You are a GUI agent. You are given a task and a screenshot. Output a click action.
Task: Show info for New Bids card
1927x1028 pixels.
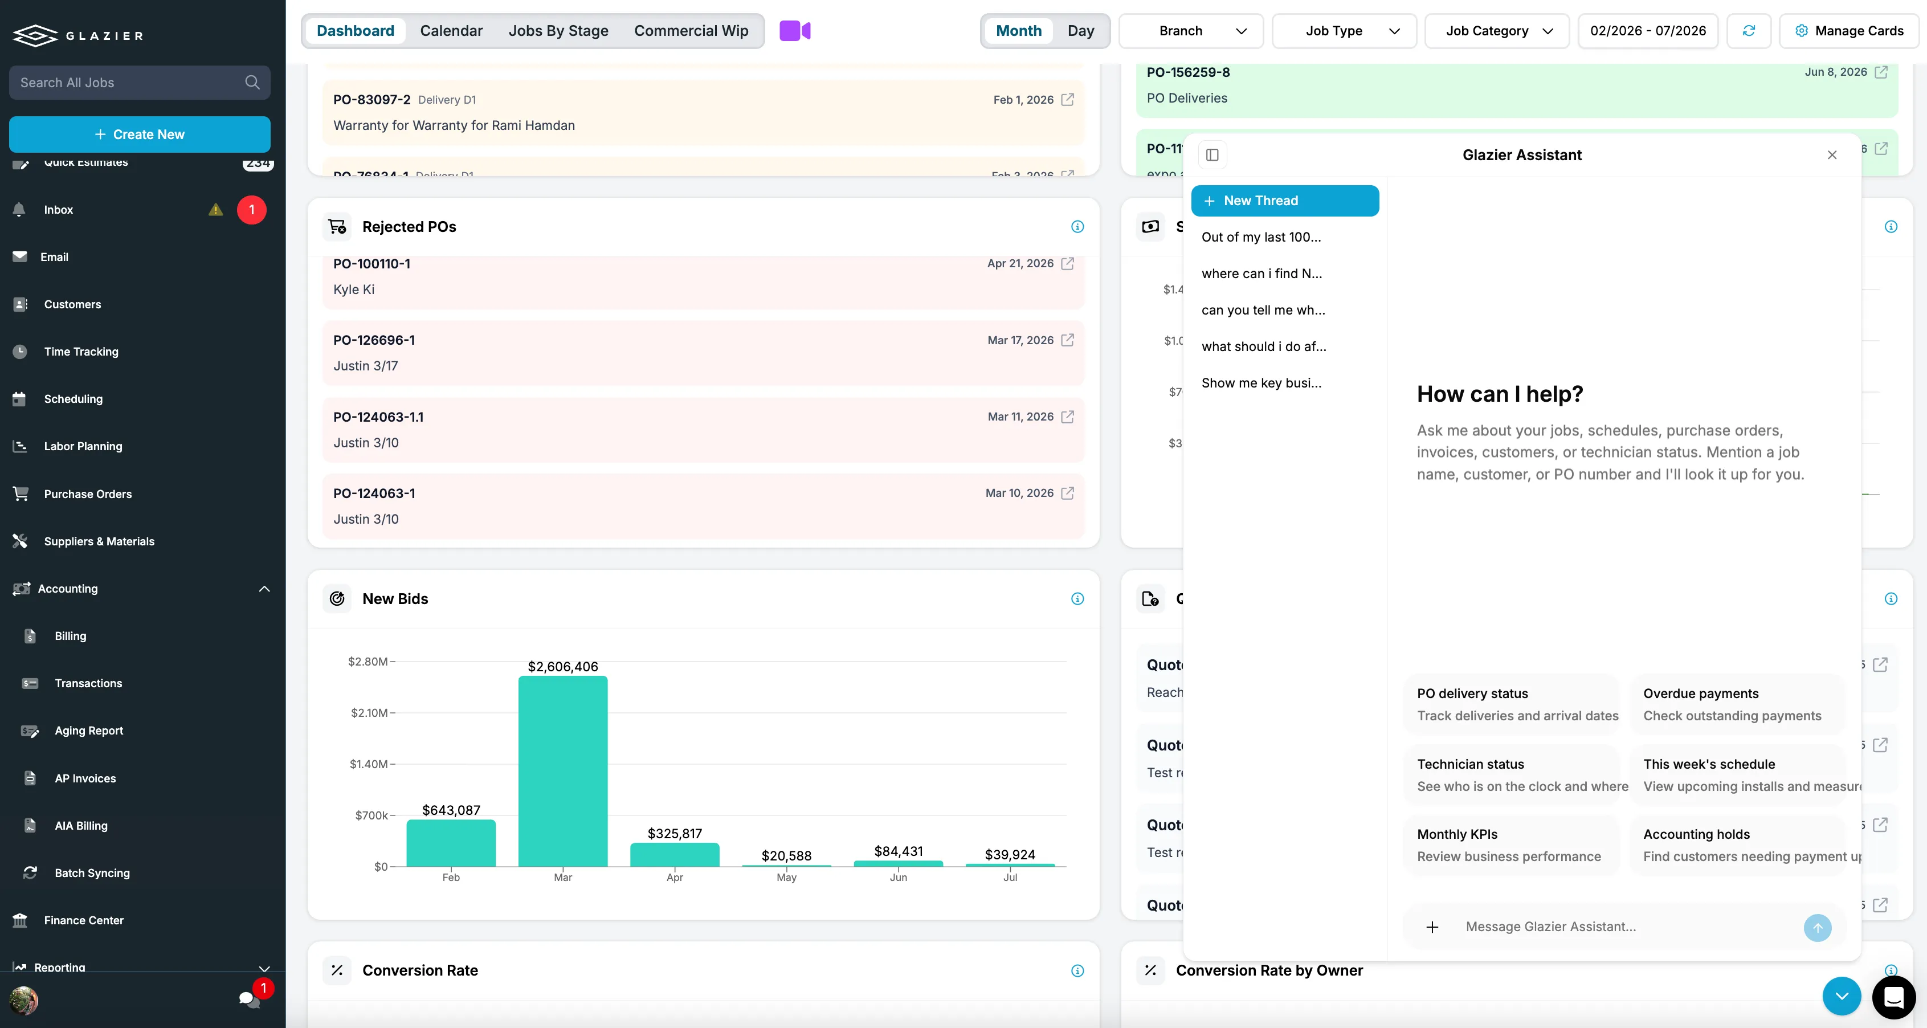[1077, 598]
